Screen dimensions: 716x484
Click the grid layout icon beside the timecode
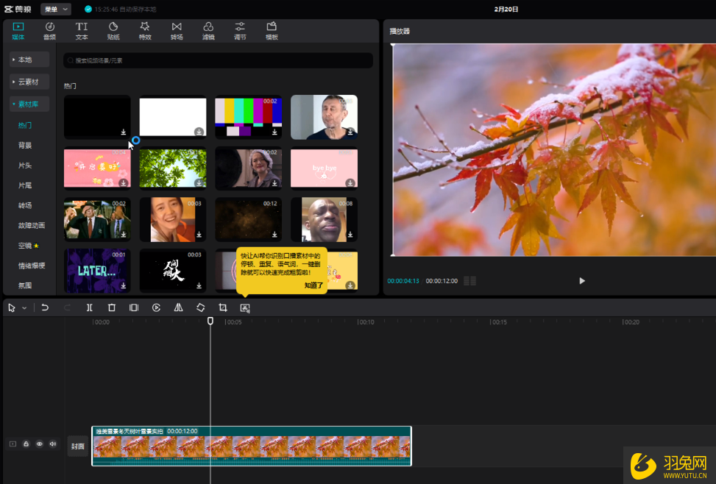pyautogui.click(x=470, y=281)
